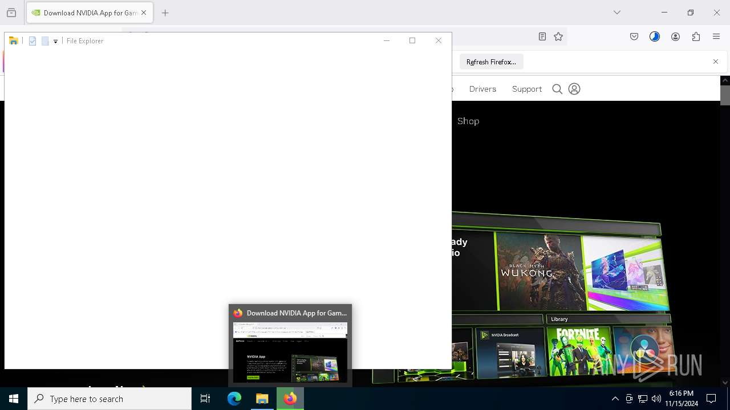The height and width of the screenshot is (410, 730).
Task: Show hidden system tray icons
Action: 615,399
